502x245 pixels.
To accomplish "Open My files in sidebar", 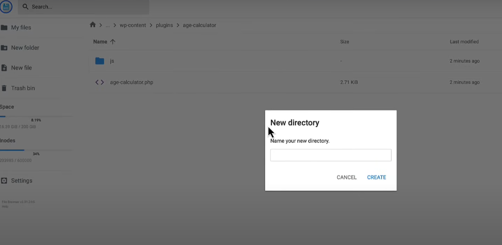I will (21, 28).
